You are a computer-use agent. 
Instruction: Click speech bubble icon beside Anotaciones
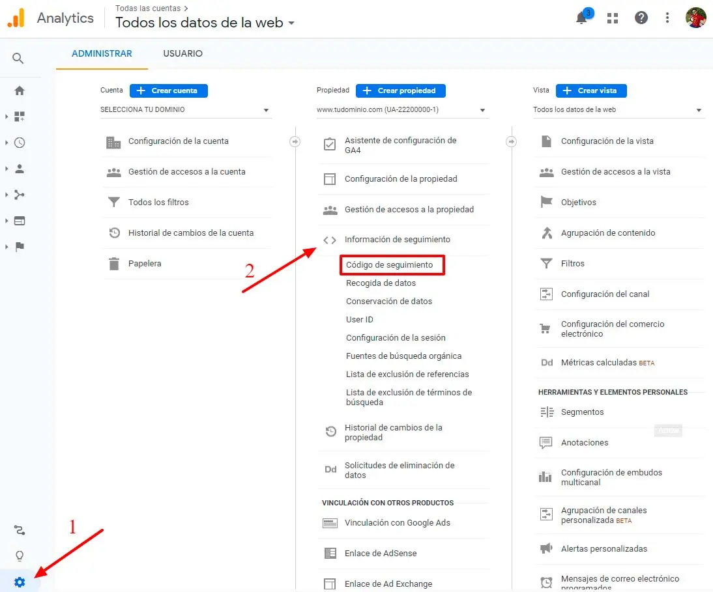click(x=546, y=442)
